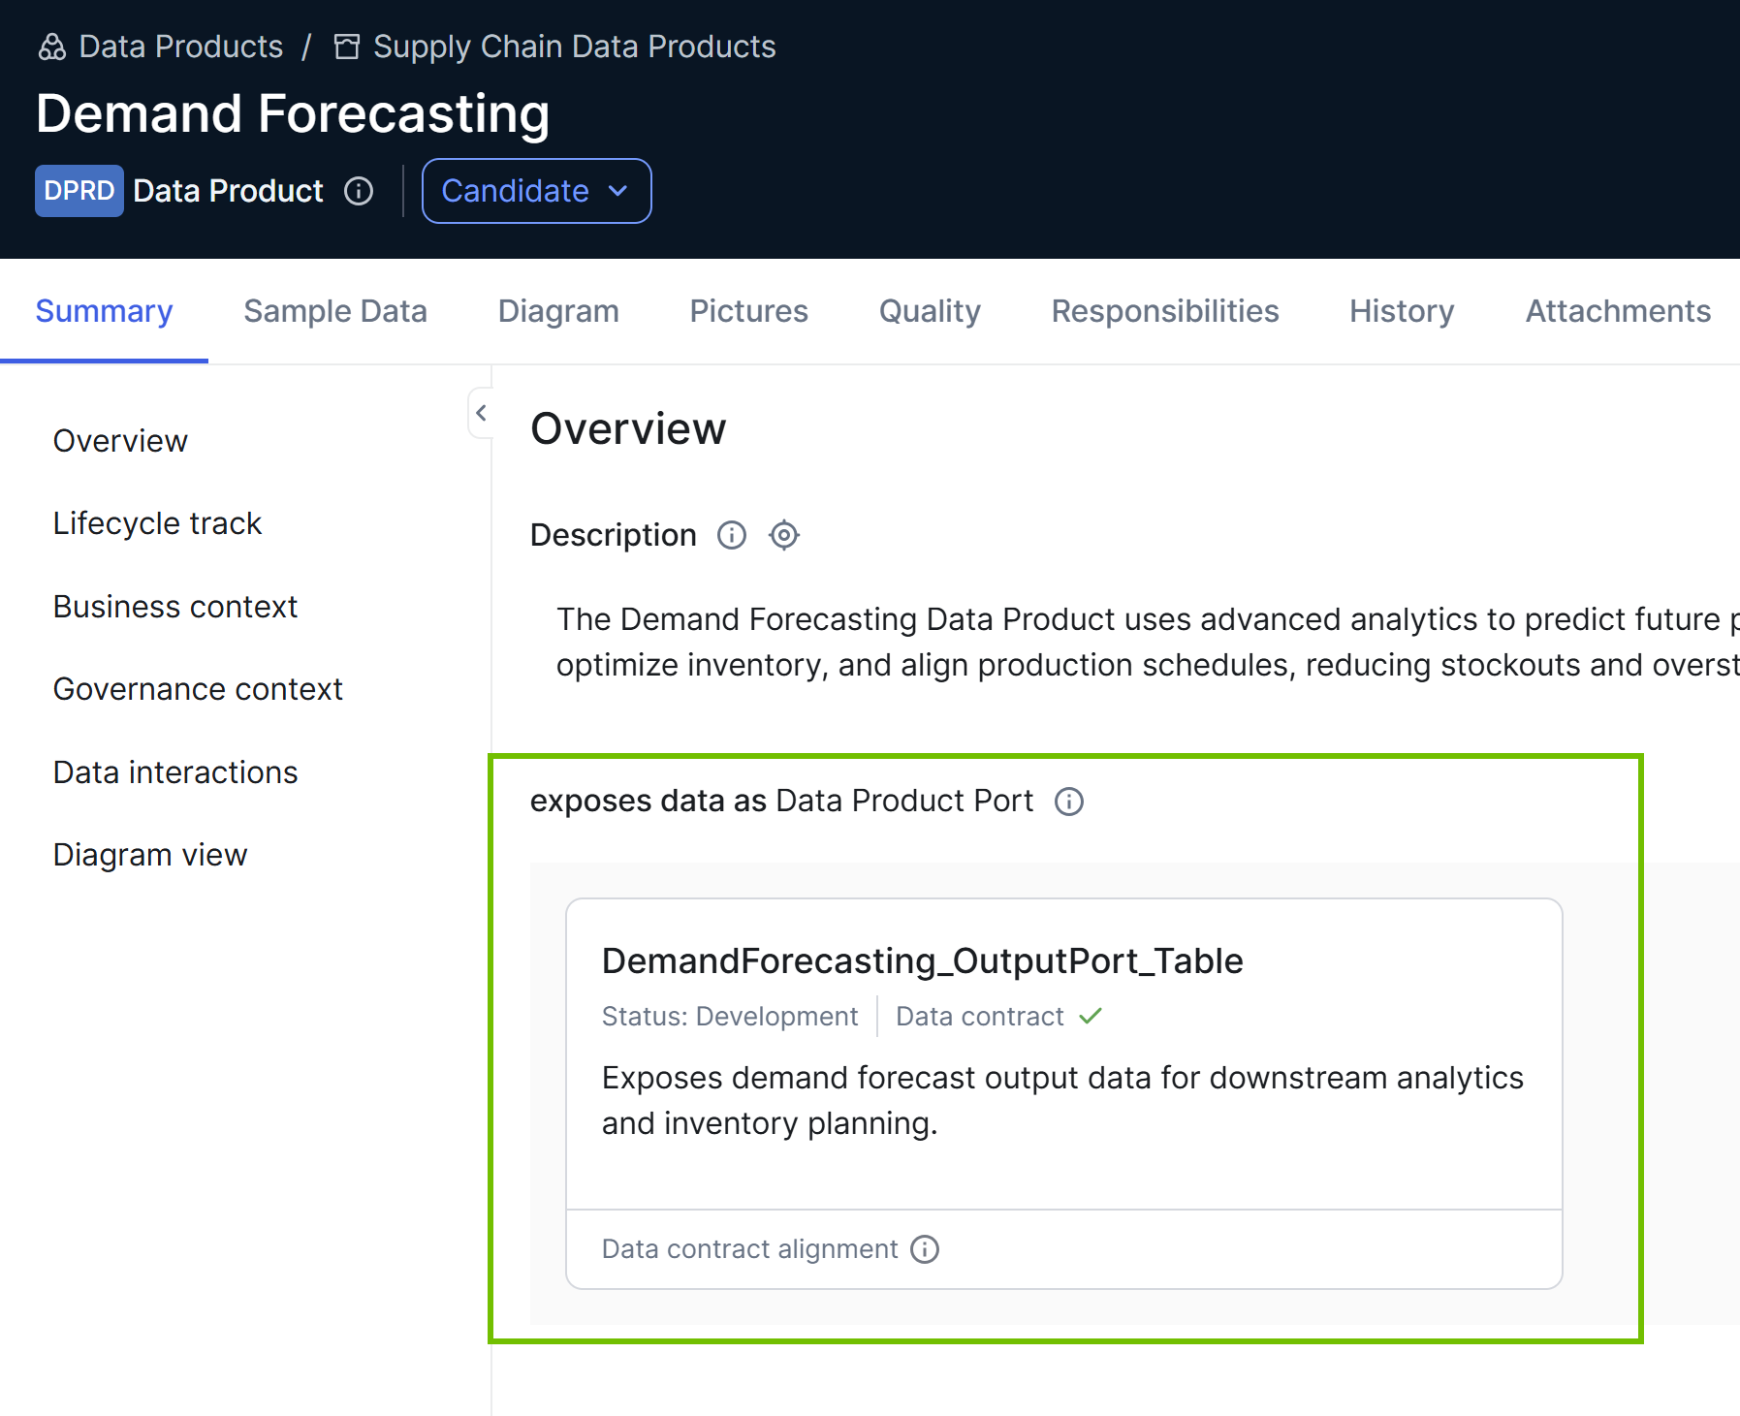Click the Data contract green checkmark
1740x1416 pixels.
click(x=1091, y=1016)
